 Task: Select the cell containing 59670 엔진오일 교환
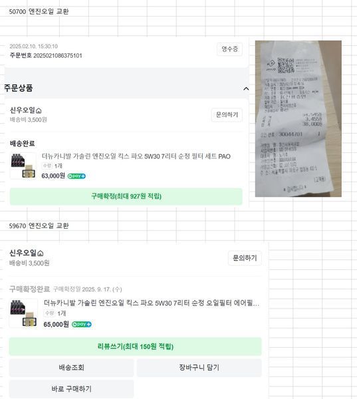(x=39, y=225)
